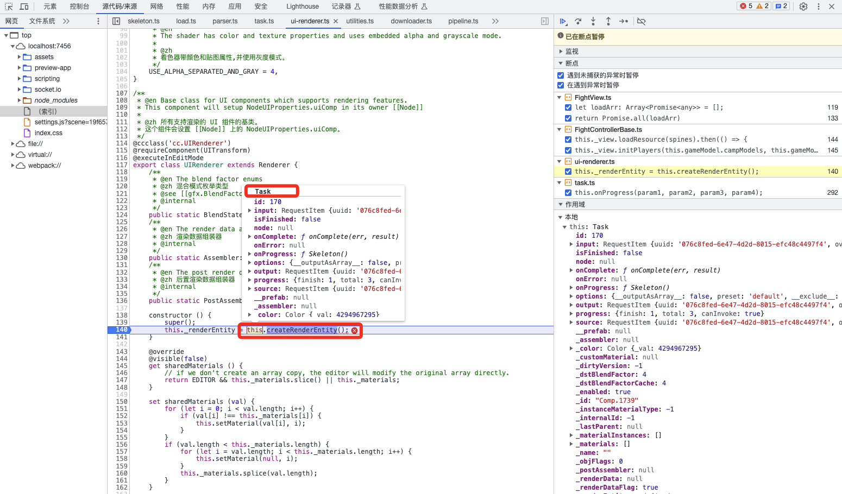This screenshot has height=494, width=842.
Task: Select the preview-app folder
Action: click(53, 68)
